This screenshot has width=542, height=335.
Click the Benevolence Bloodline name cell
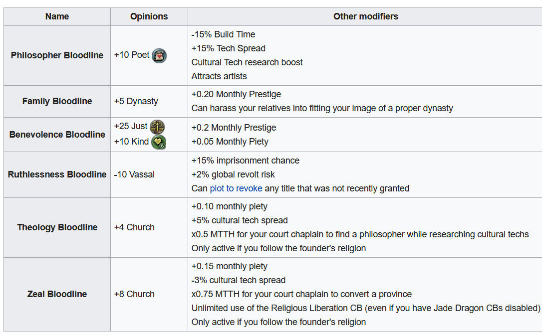coord(57,135)
